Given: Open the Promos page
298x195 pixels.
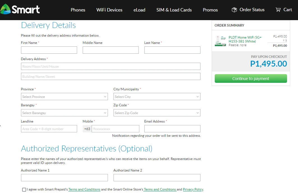Looking at the screenshot, I should [x=210, y=10].
